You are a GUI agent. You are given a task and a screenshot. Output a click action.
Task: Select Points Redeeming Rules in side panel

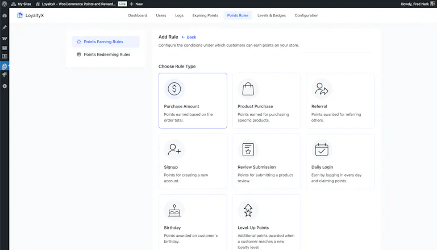tap(106, 55)
